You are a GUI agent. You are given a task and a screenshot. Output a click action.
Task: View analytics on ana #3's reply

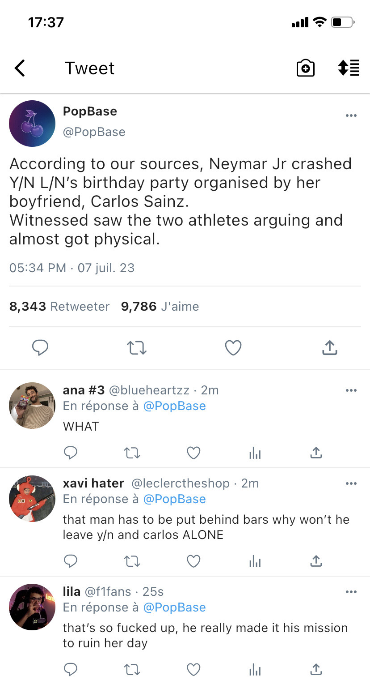pyautogui.click(x=255, y=453)
